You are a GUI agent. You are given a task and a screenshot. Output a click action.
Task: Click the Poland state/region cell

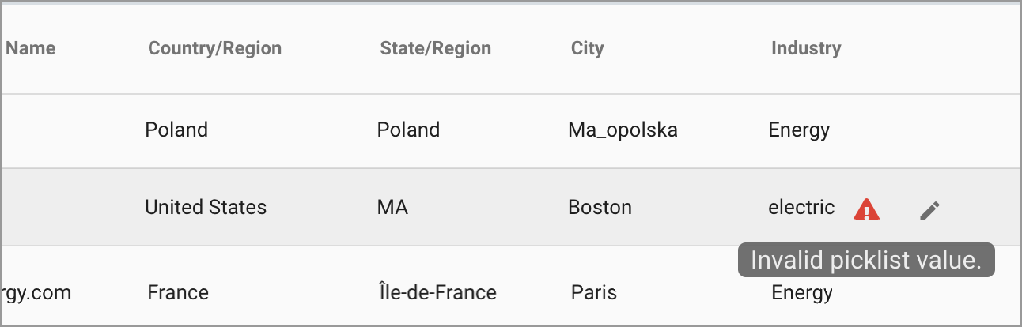point(408,130)
